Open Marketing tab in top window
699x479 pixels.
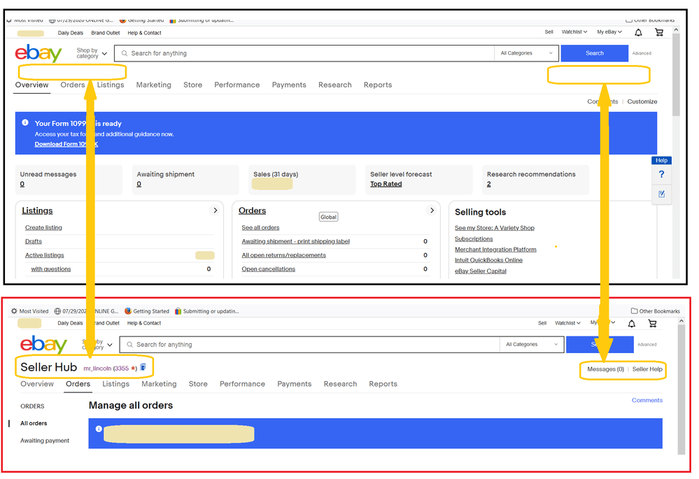(154, 85)
